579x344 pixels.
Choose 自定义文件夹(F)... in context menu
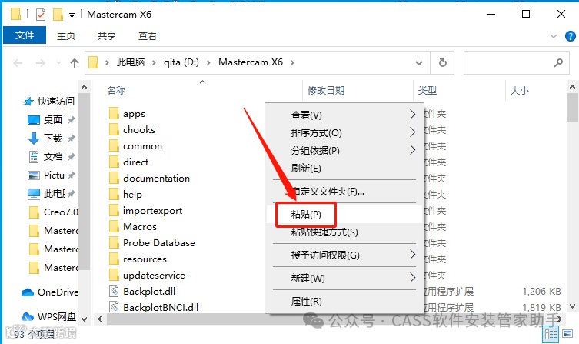click(x=344, y=192)
